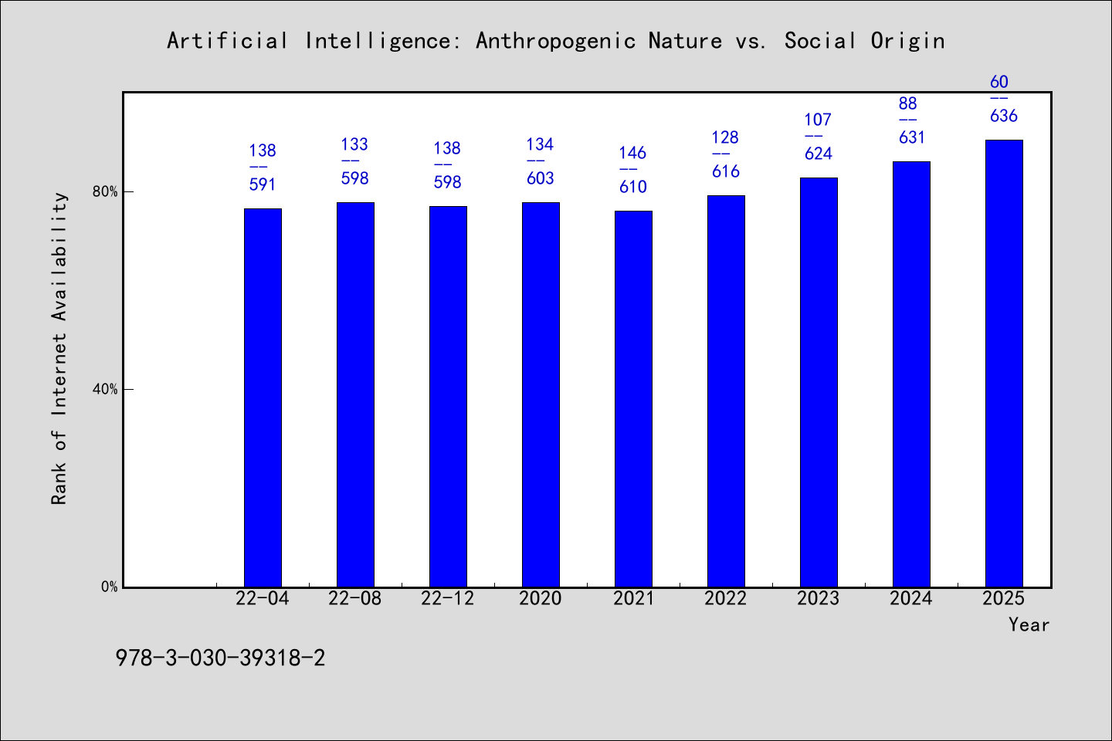The width and height of the screenshot is (1112, 741).
Task: Click the 80% y-axis tick label
Action: click(105, 191)
